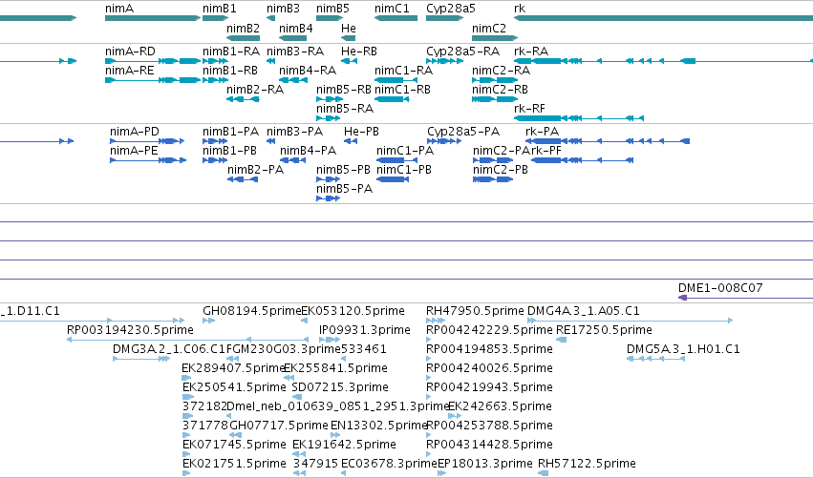This screenshot has height=478, width=813.
Task: Select EST EN13302.5prime
Action: coord(379,426)
